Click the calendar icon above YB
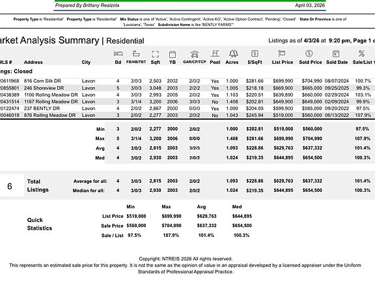 (173, 54)
